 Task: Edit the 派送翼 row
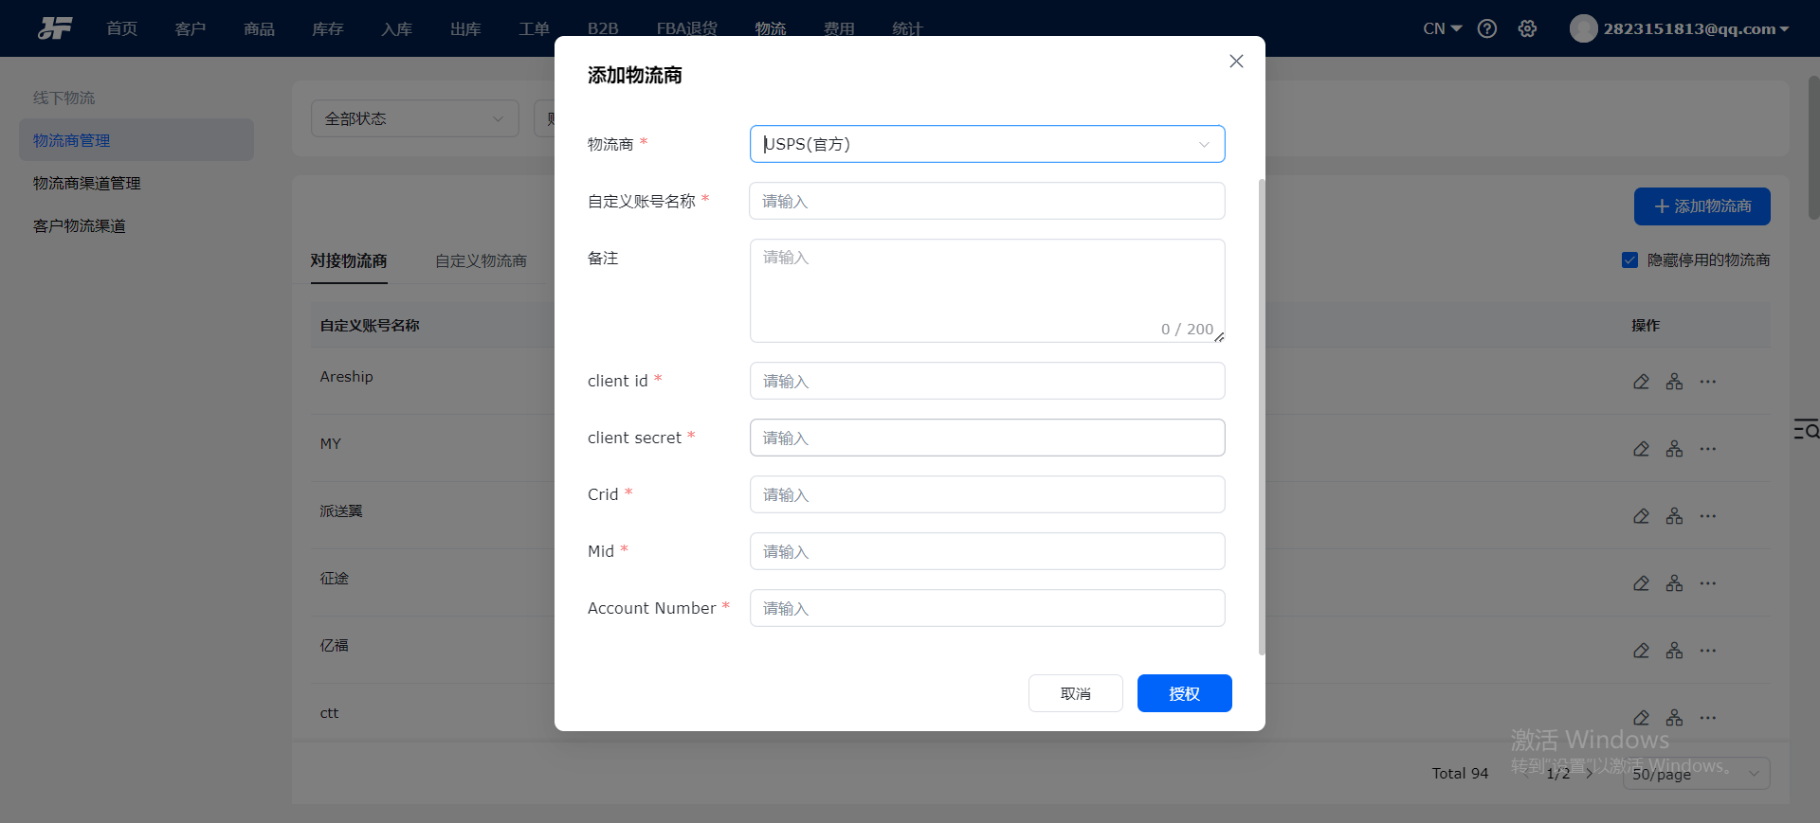pyautogui.click(x=1641, y=516)
